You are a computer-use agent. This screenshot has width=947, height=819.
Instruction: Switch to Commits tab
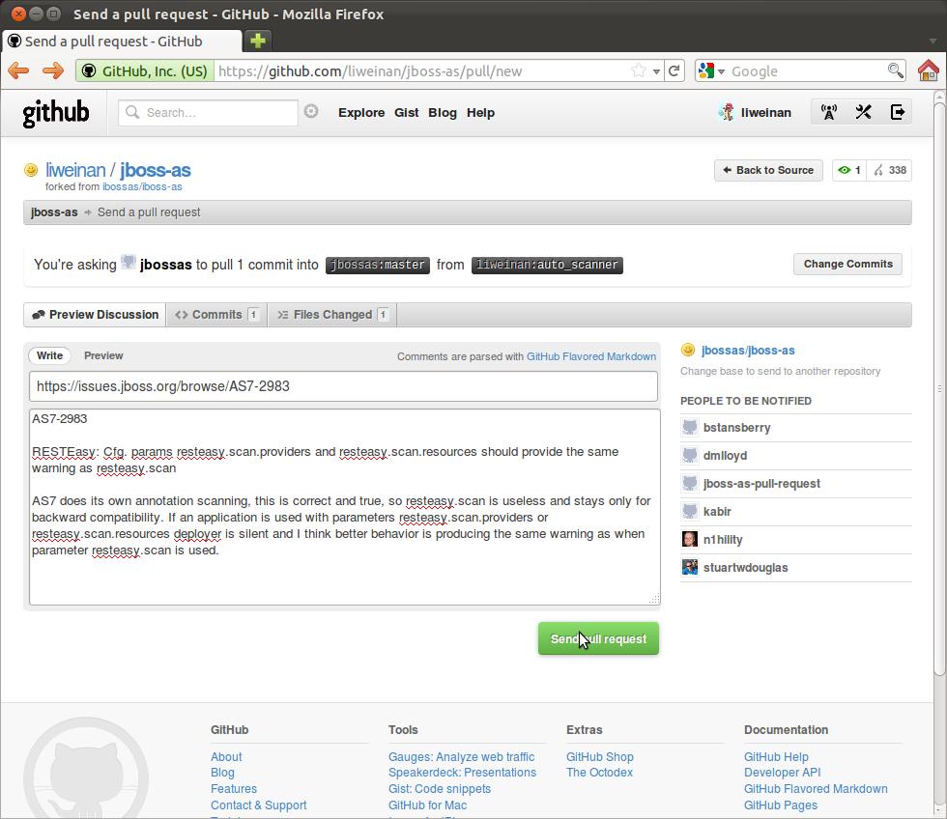click(216, 315)
